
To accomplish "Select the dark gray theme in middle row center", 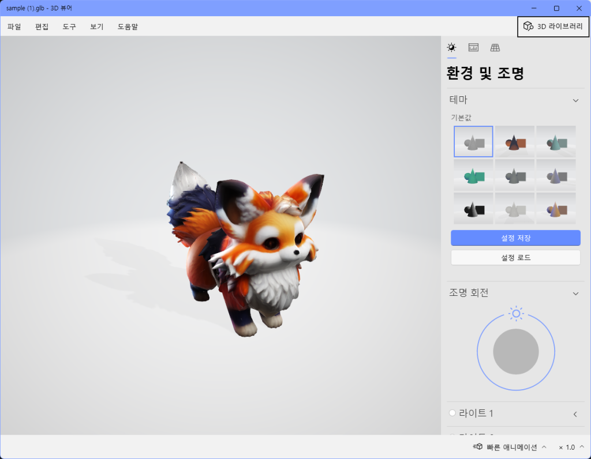I will 514,175.
